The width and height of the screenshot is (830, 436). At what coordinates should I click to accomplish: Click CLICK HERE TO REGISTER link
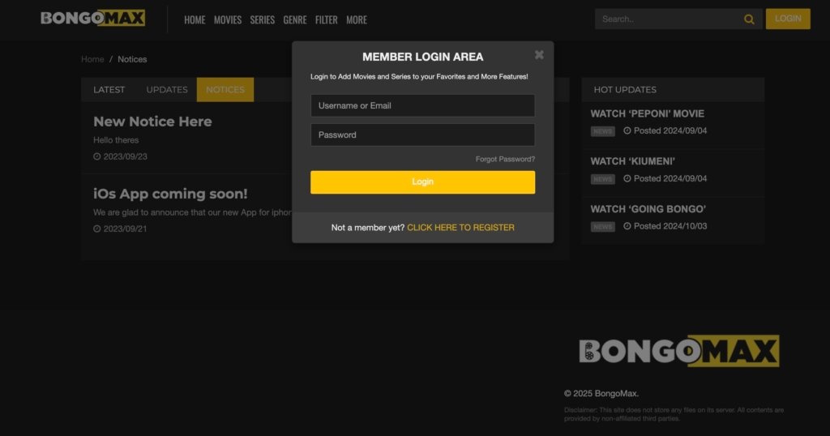(460, 228)
